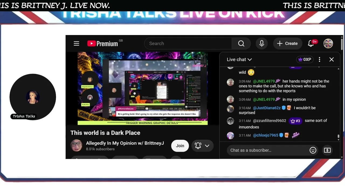Screen dimensions: 345x194
Task: Open the live chat three-dot options menu
Action: tap(319, 60)
